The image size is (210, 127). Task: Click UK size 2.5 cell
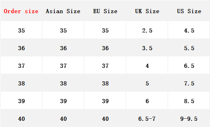coord(147,30)
